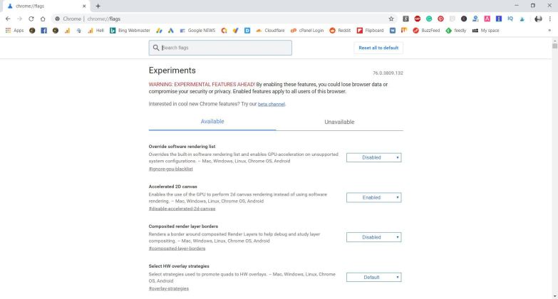The width and height of the screenshot is (558, 299).
Task: Go to the browser home page icon
Action: 43,19
